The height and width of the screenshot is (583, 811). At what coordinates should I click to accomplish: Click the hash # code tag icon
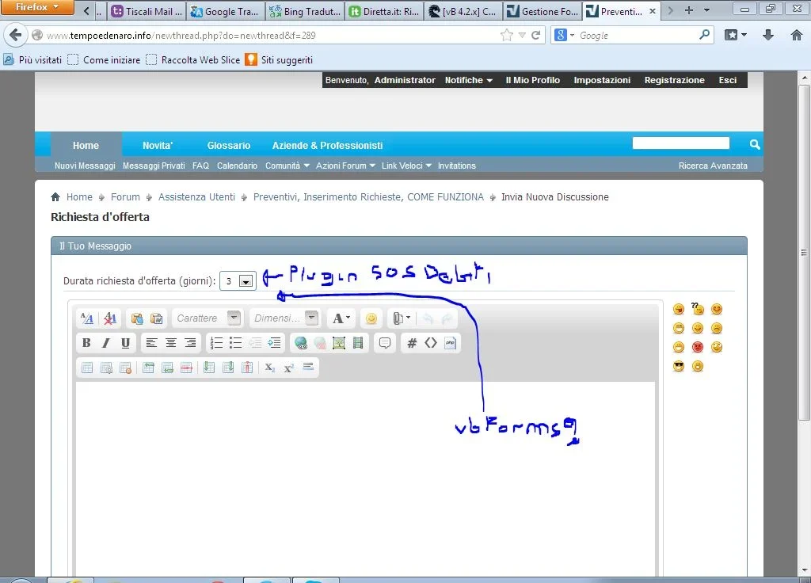(x=412, y=342)
